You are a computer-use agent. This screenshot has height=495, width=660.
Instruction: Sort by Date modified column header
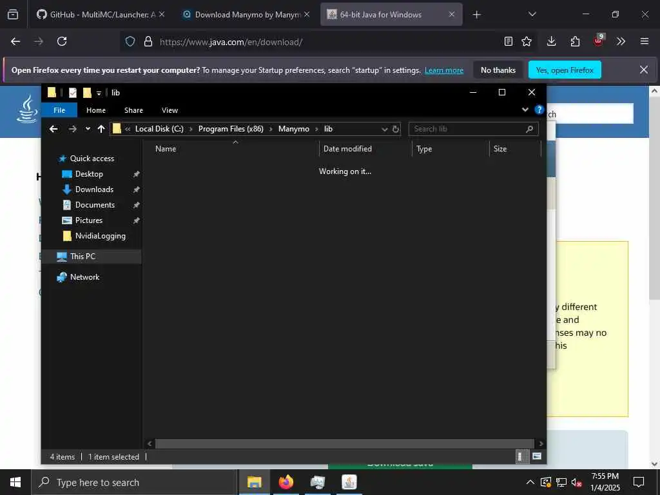[347, 149]
